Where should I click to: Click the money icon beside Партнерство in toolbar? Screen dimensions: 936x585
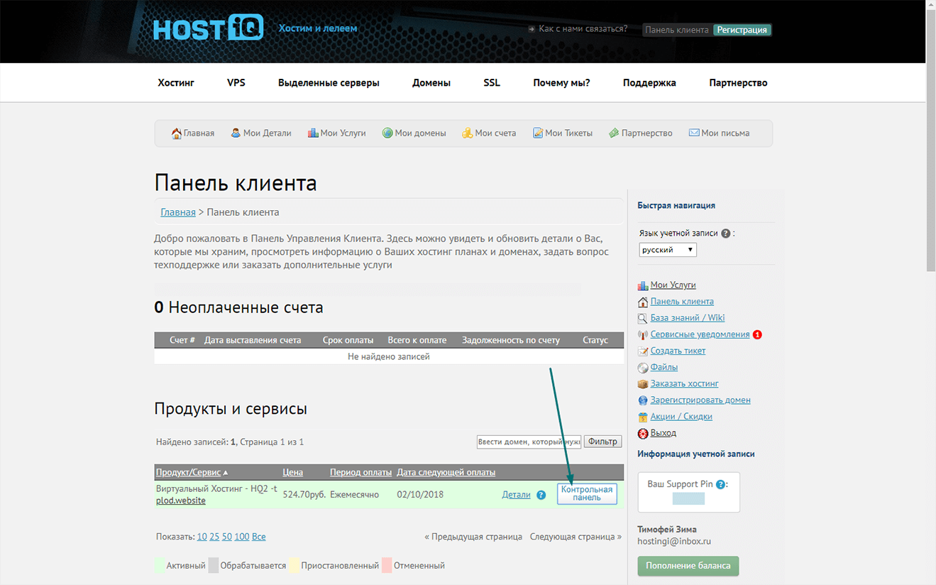pyautogui.click(x=614, y=133)
